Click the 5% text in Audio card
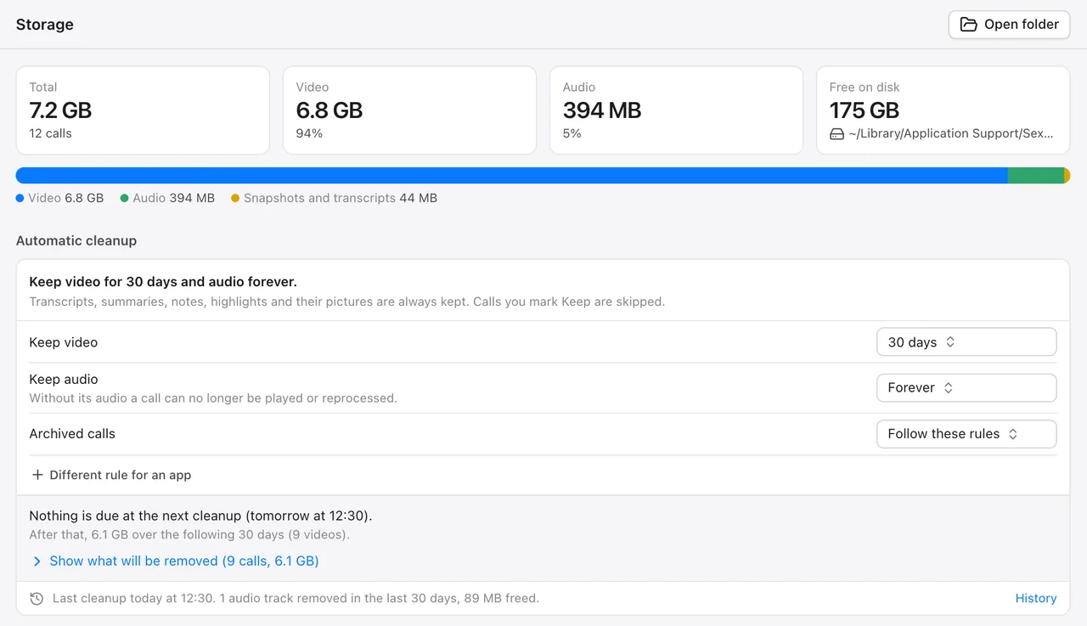 pos(572,133)
